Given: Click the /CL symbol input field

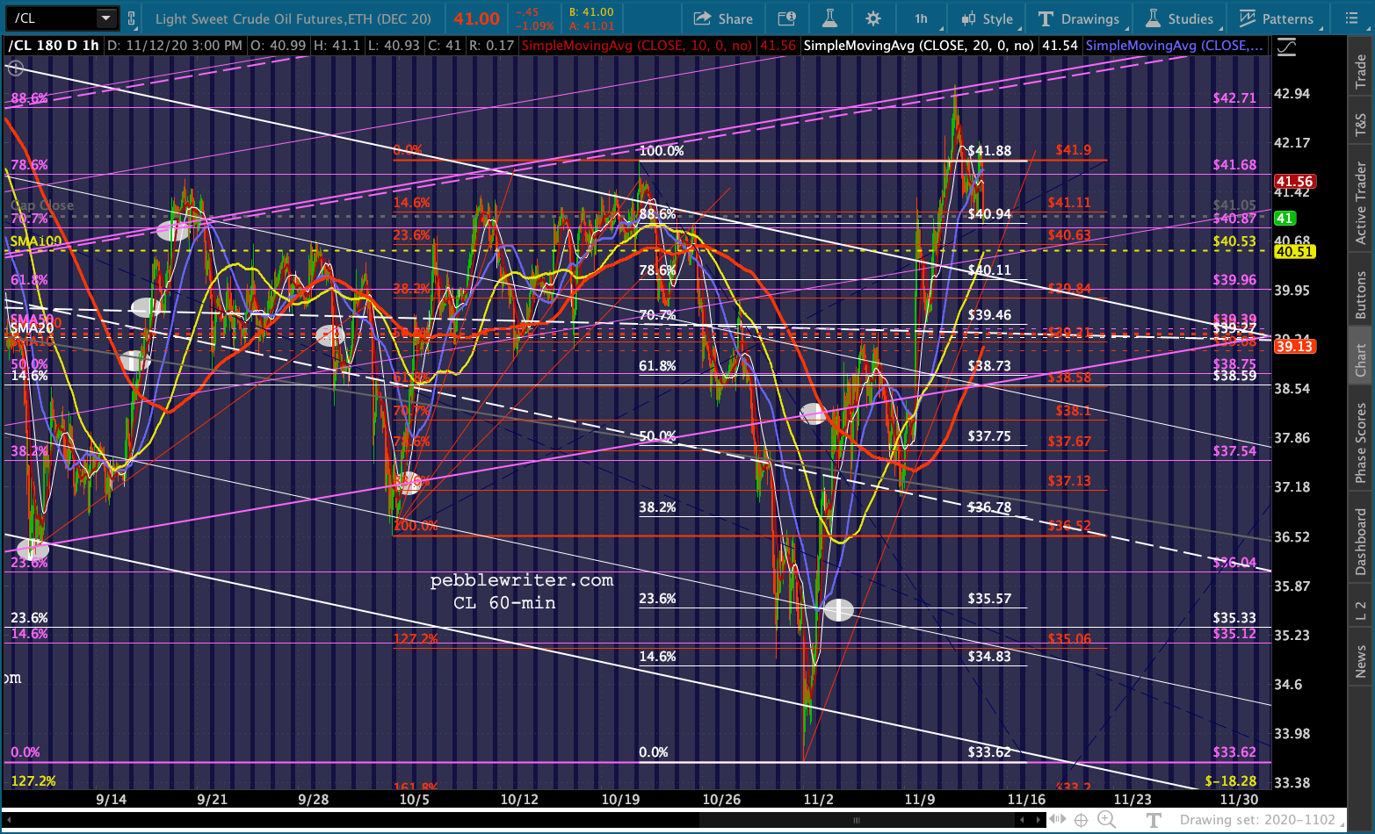Looking at the screenshot, I should click(53, 18).
